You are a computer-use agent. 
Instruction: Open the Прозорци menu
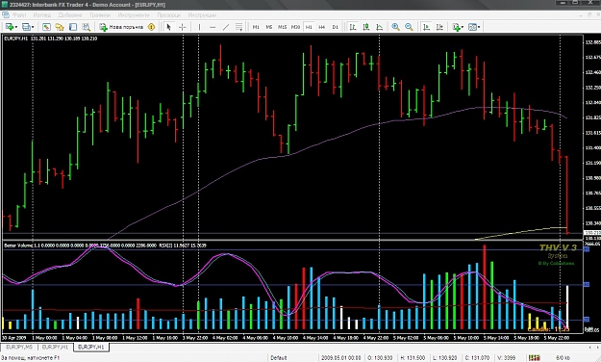pos(168,15)
